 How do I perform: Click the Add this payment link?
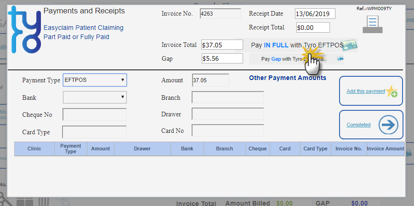point(366,91)
